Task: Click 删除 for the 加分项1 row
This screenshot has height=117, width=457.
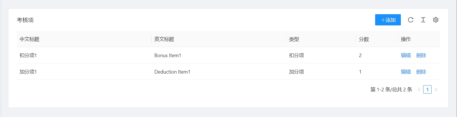Action: [421, 72]
